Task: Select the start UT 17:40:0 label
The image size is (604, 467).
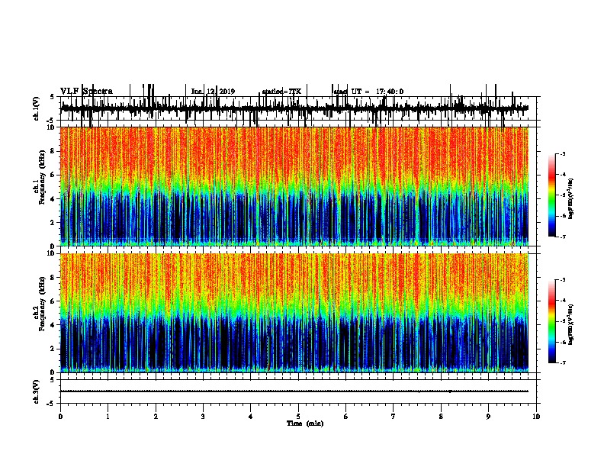Action: 368,92
